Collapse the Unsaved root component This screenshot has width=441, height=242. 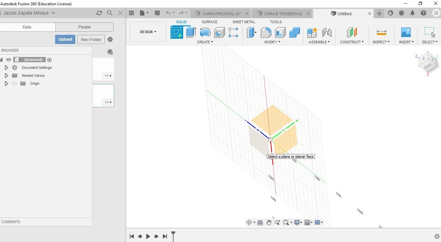click(x=1, y=60)
